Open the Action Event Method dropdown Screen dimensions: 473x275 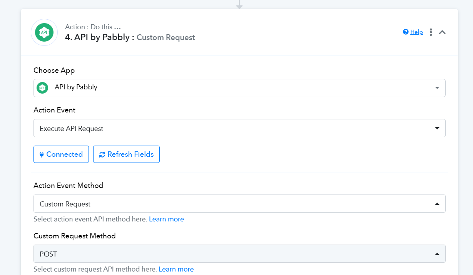[239, 203]
